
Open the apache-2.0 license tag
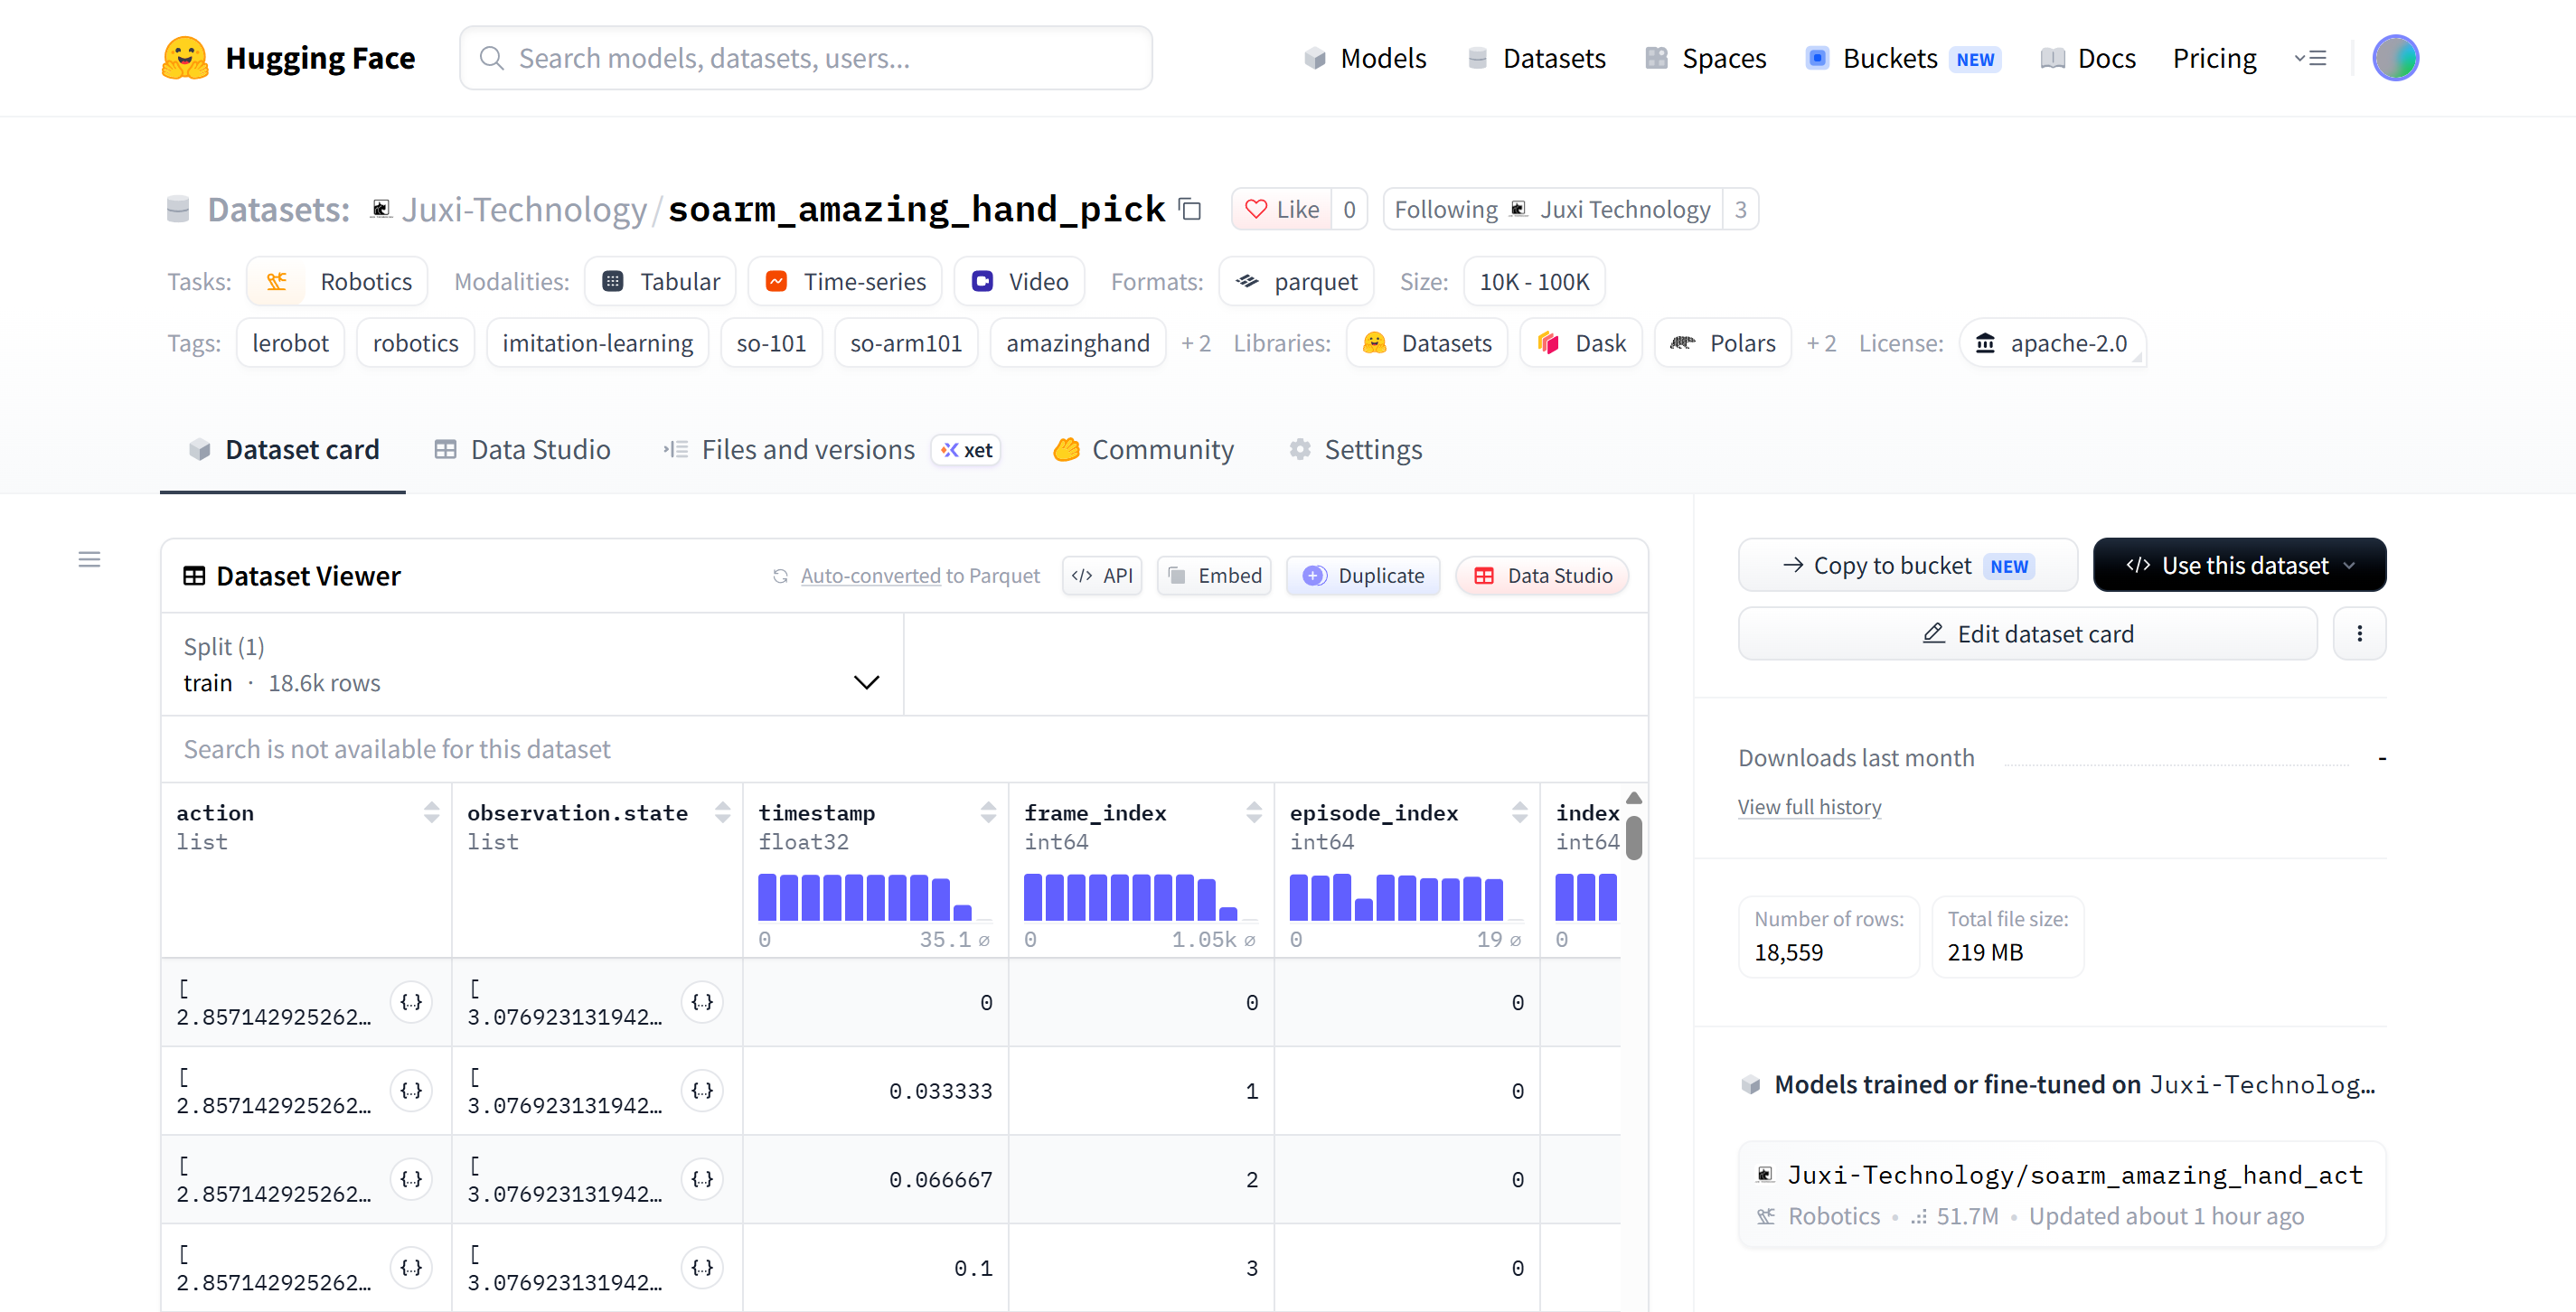[2052, 343]
